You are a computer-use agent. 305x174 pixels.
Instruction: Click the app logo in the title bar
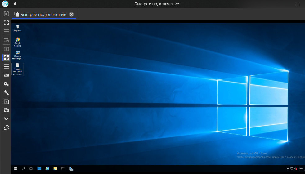coord(5,4)
